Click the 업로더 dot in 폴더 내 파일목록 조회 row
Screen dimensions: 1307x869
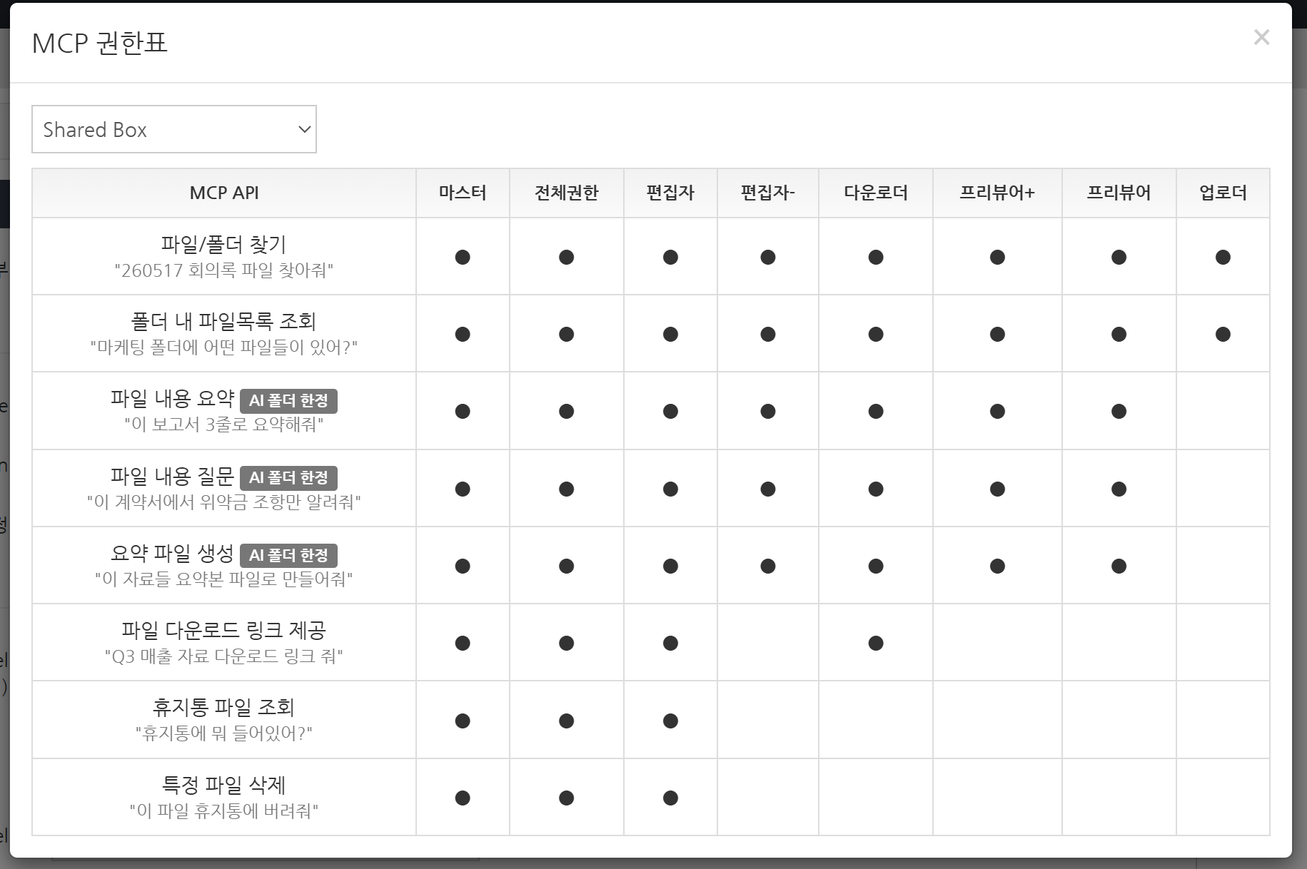(1223, 334)
